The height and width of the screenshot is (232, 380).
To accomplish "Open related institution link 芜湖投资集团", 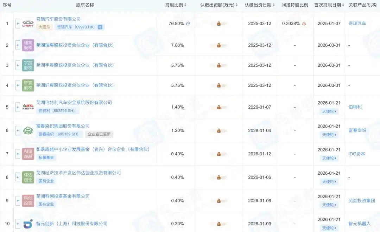I will (x=362, y=201).
